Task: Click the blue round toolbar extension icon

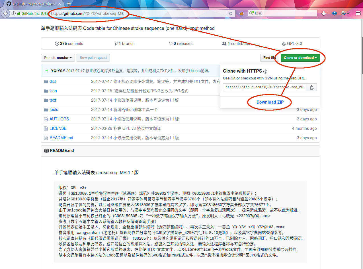Action: [x=335, y=13]
